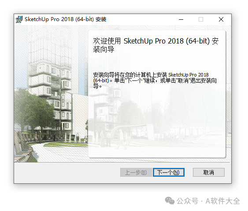Click the greyed-out maximize button
This screenshot has height=211, width=248.
201,19
